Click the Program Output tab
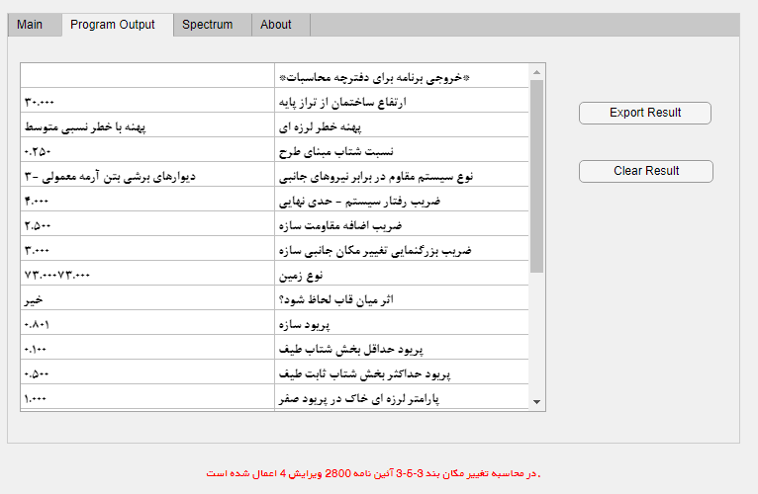758x494 pixels. (x=113, y=25)
